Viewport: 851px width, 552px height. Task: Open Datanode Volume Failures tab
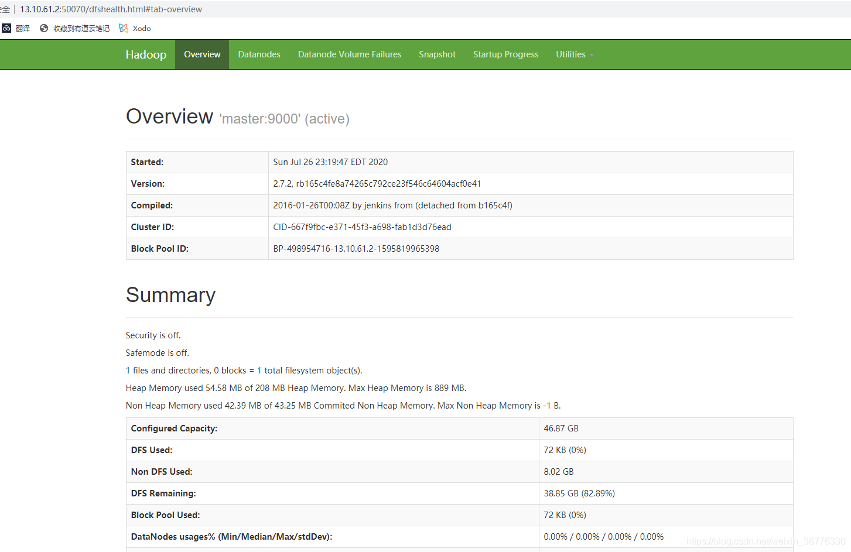350,54
